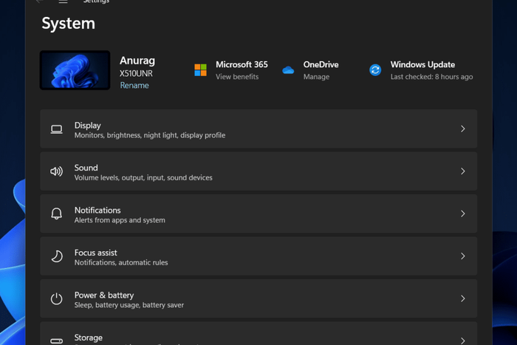The image size is (517, 345).
Task: Click View benefits under Microsoft 365
Action: click(x=237, y=77)
